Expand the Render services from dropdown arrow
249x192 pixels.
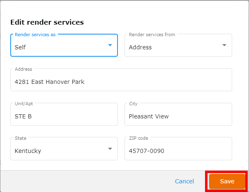pyautogui.click(x=224, y=45)
